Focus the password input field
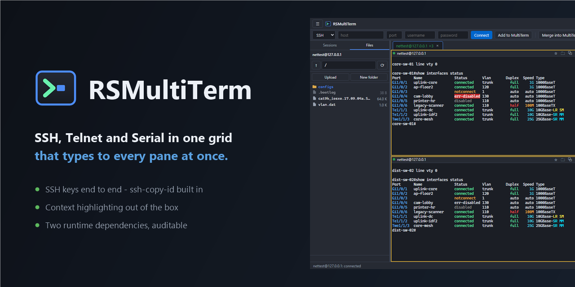The width and height of the screenshot is (575, 287). pos(453,35)
